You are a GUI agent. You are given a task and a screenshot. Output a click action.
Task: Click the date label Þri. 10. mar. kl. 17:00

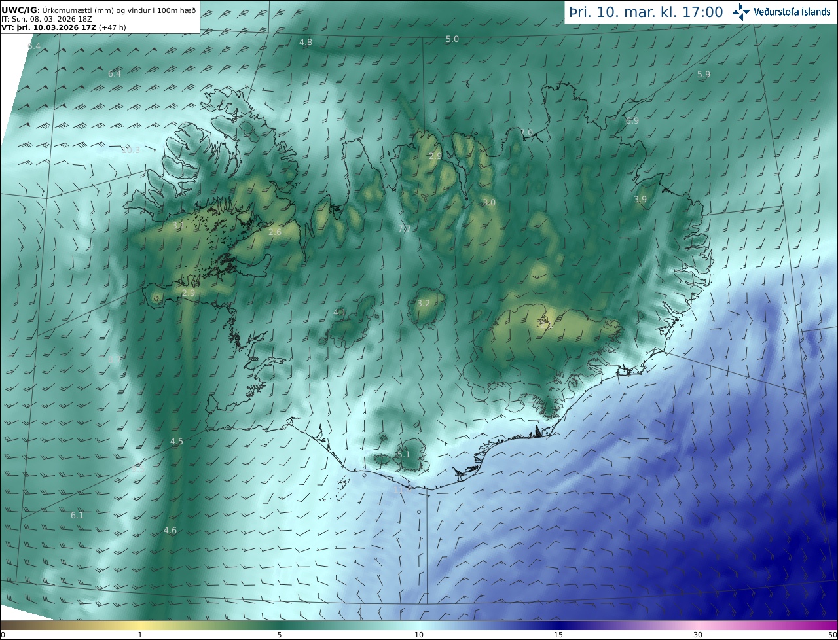(x=646, y=12)
